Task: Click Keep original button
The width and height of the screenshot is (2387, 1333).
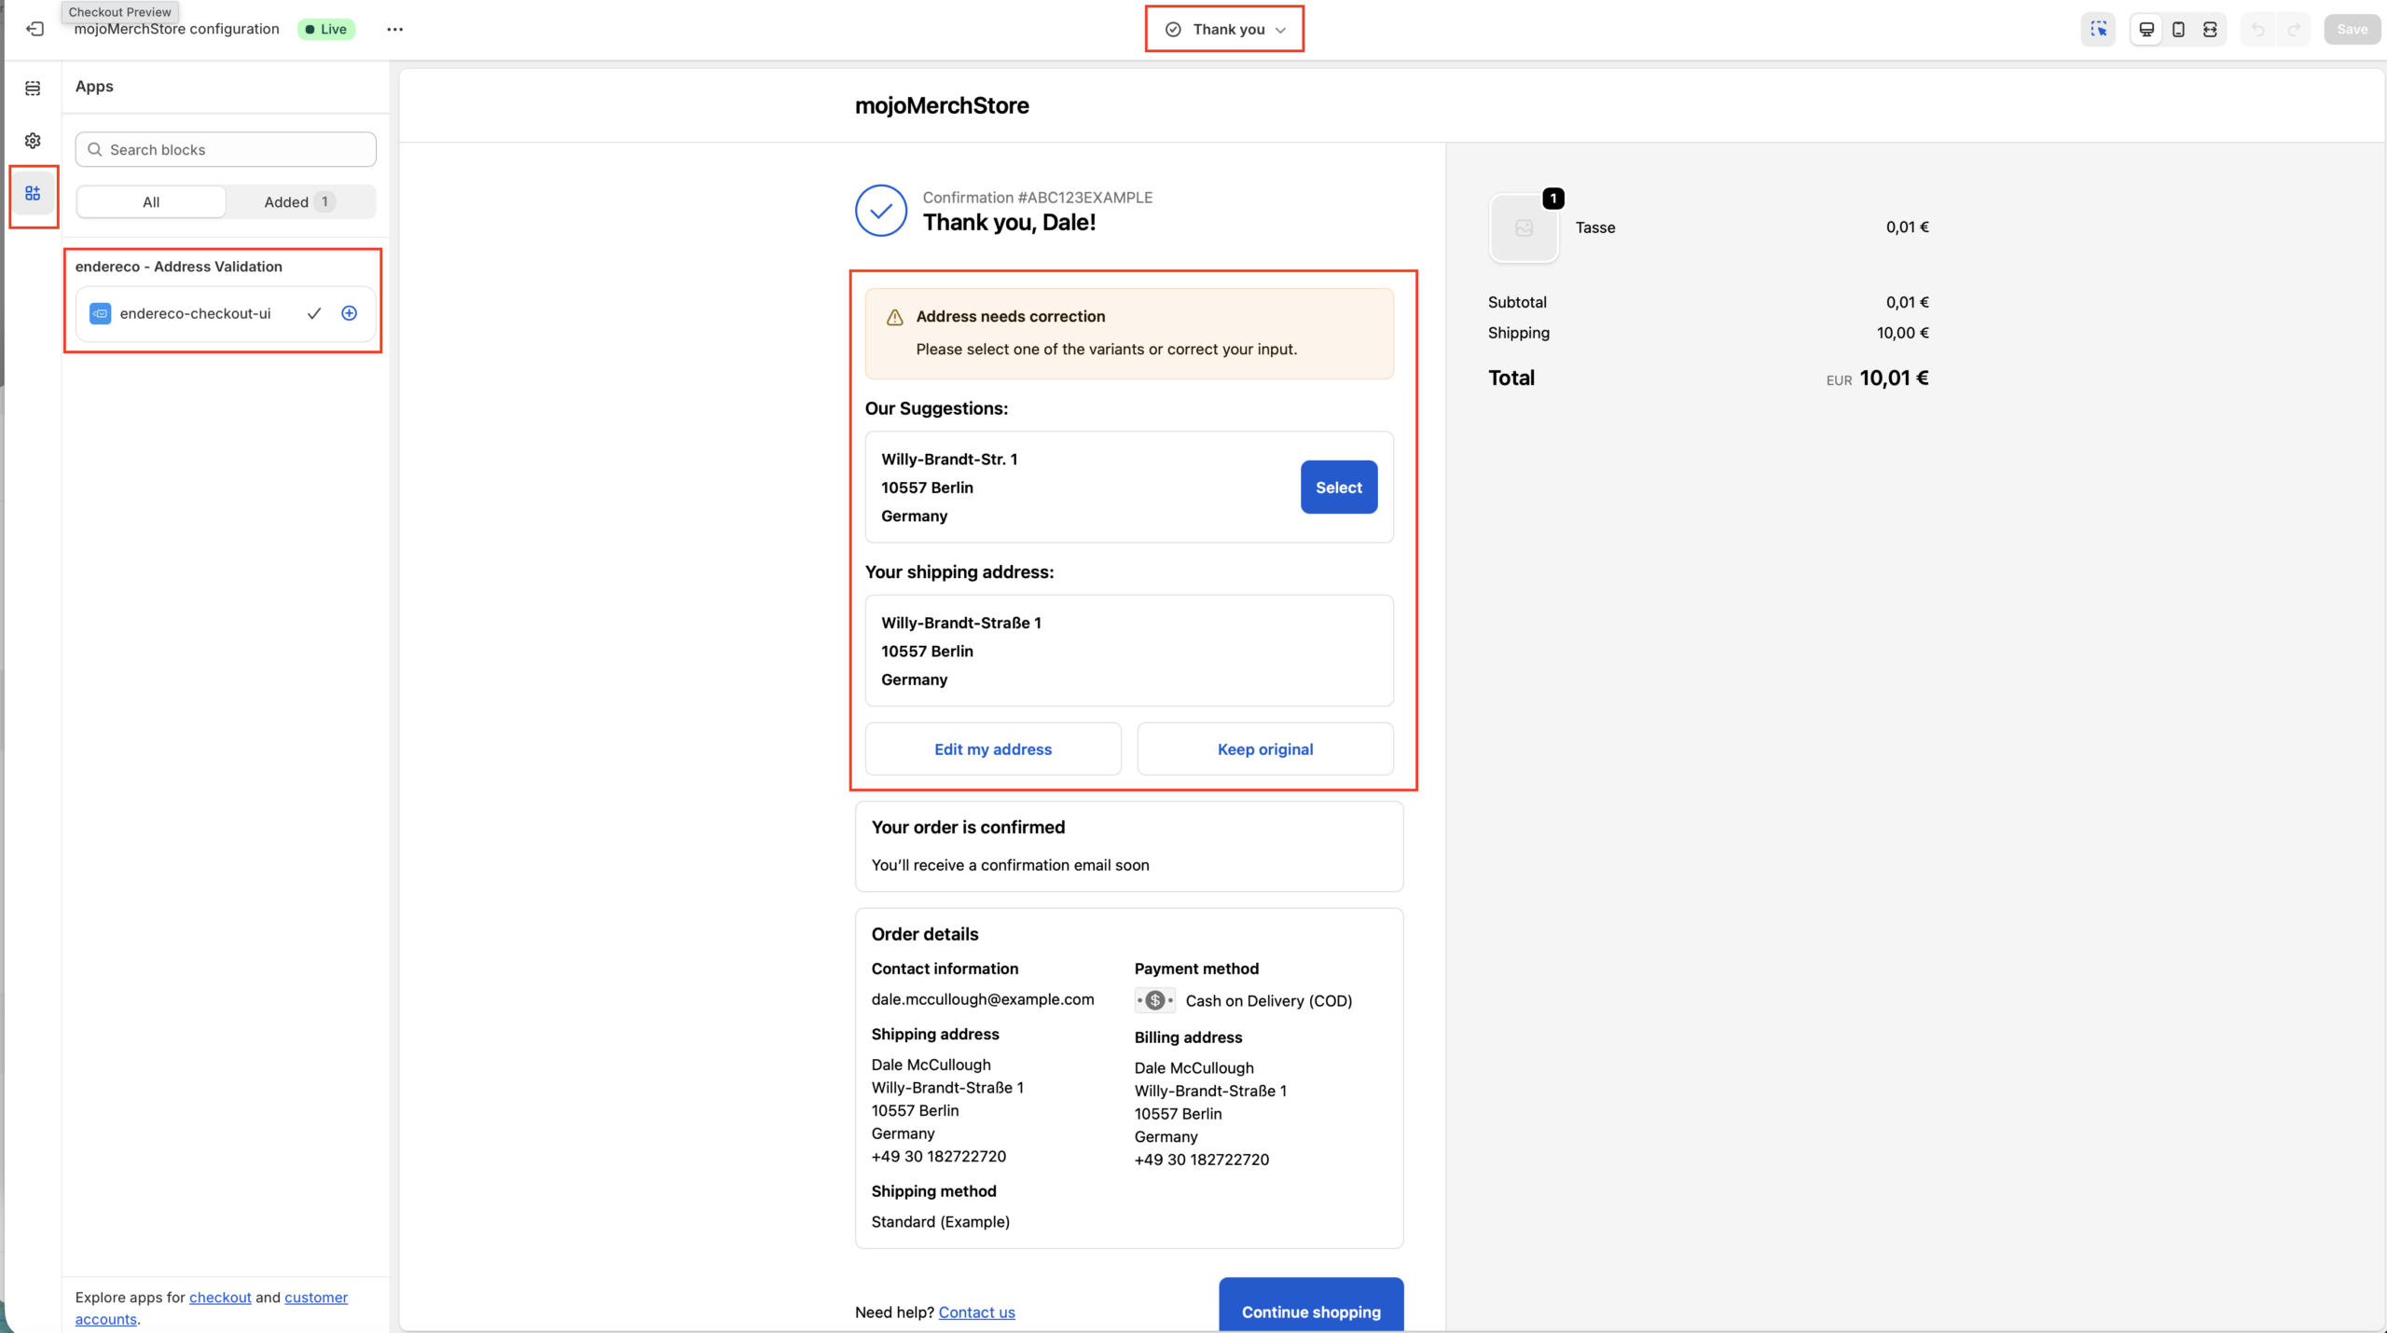Action: (1265, 749)
